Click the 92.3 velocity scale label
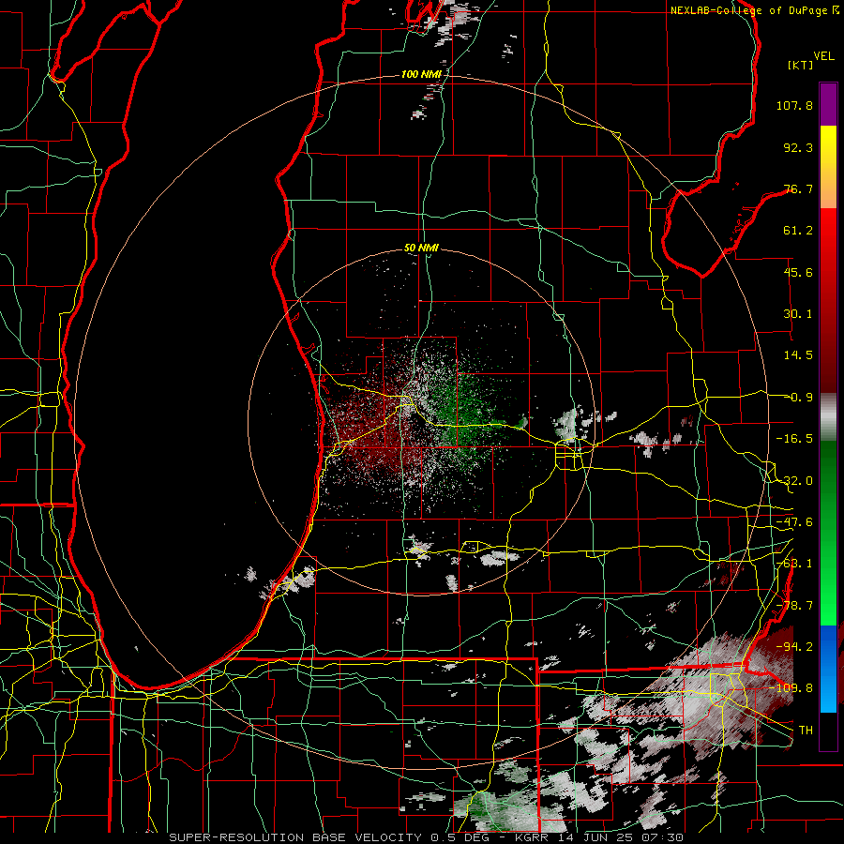The height and width of the screenshot is (844, 844). [798, 147]
